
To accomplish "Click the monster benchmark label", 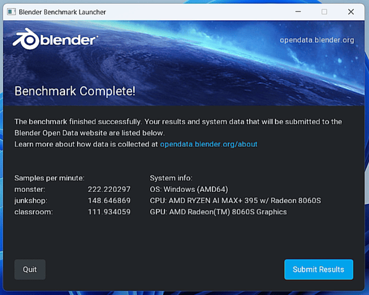I will point(29,189).
